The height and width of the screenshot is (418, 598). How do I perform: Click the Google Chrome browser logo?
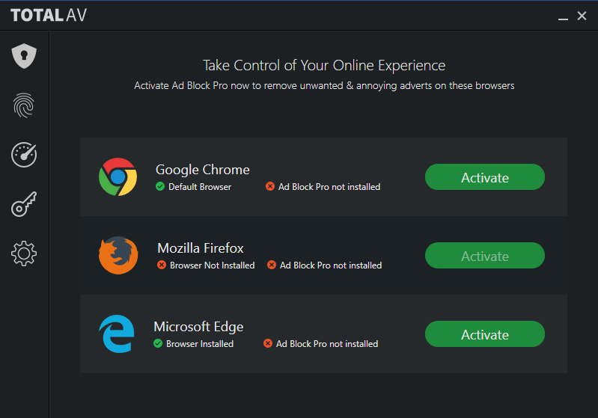coord(118,176)
